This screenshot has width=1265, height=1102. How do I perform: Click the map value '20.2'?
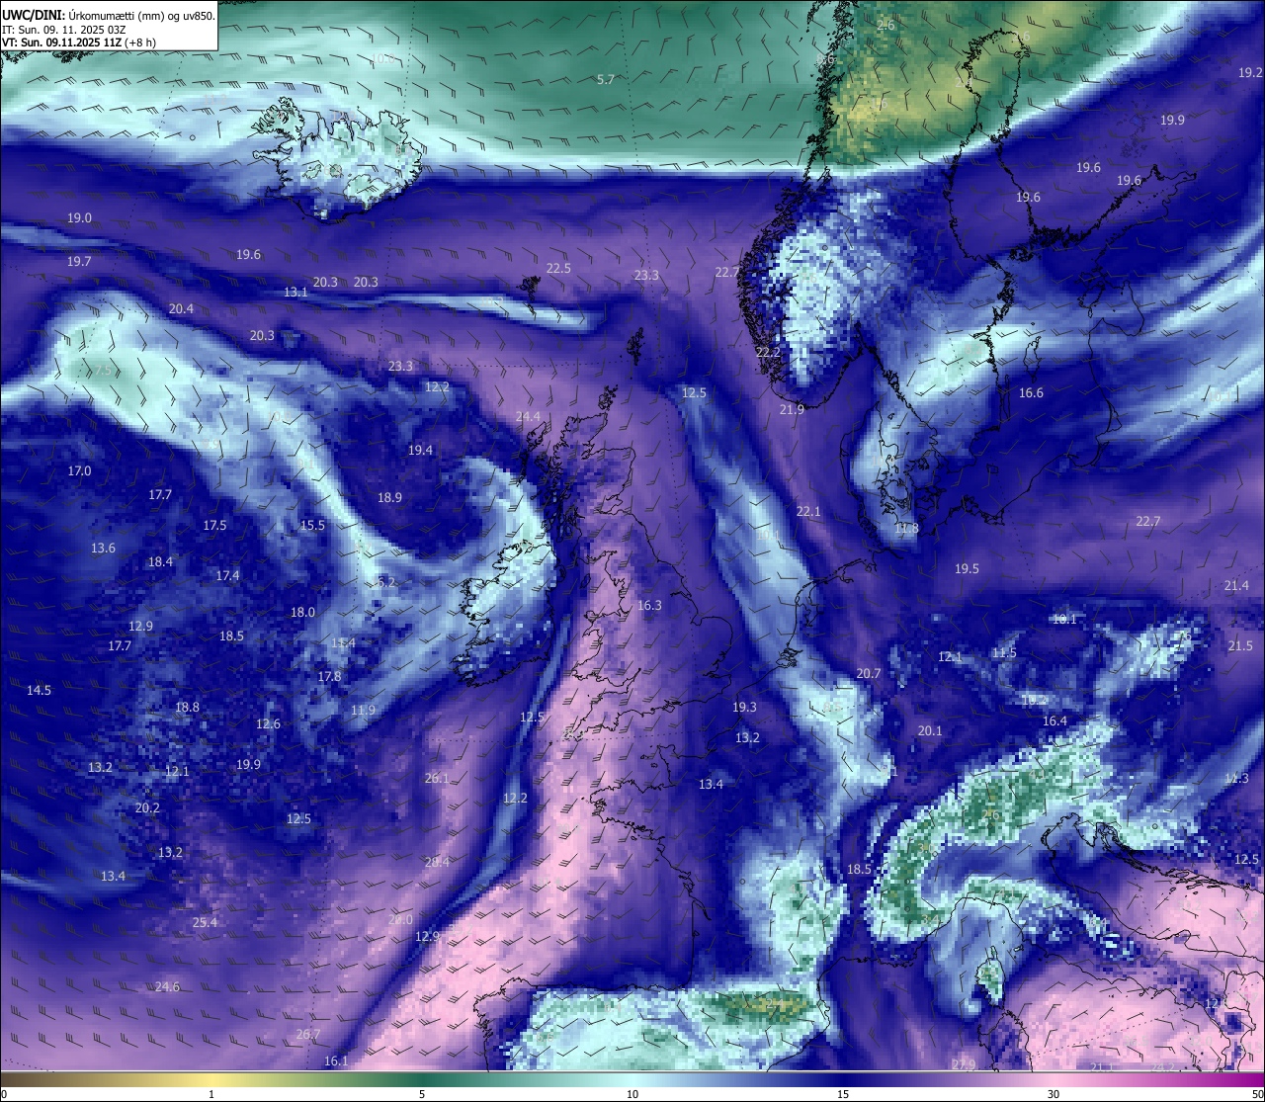coord(147,807)
